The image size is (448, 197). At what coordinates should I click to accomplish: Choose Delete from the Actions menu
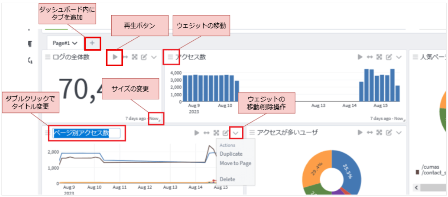point(227,179)
